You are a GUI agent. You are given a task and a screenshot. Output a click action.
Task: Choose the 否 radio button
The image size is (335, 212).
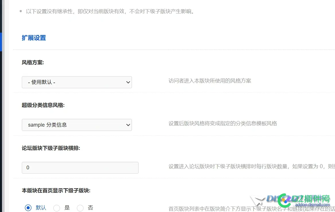(x=80, y=208)
